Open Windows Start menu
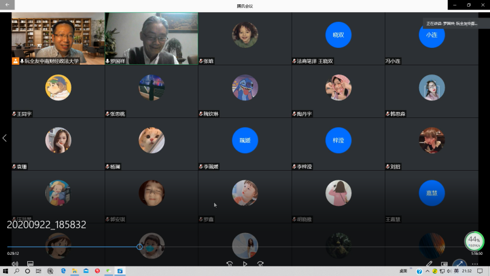The image size is (490, 276). 5,271
